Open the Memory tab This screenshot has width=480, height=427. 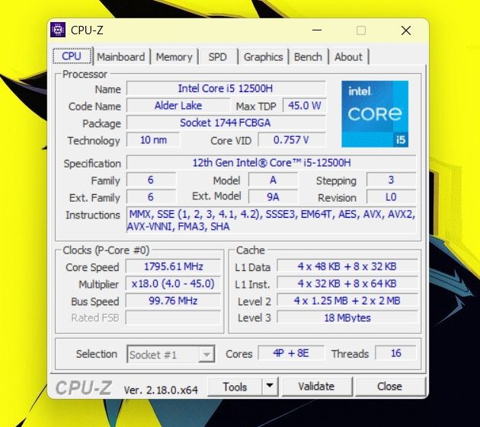tap(174, 57)
